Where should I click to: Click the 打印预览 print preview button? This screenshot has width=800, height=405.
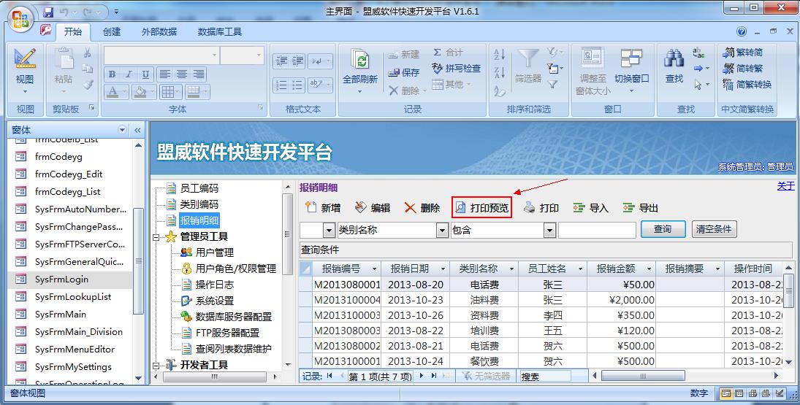click(481, 208)
